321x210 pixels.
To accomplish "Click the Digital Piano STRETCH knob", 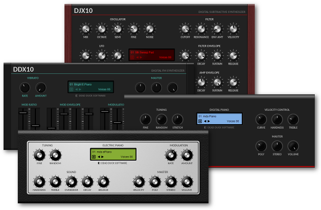I will 177,119.
